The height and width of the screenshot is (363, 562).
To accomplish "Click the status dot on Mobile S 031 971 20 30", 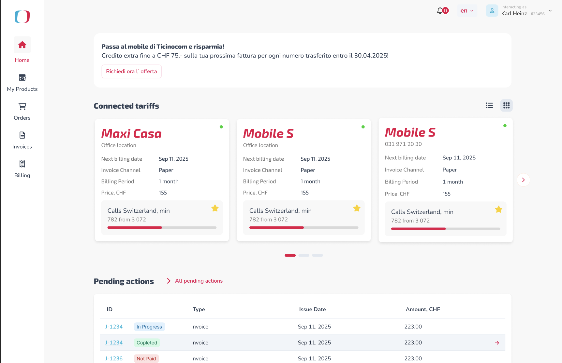I will click(x=505, y=126).
